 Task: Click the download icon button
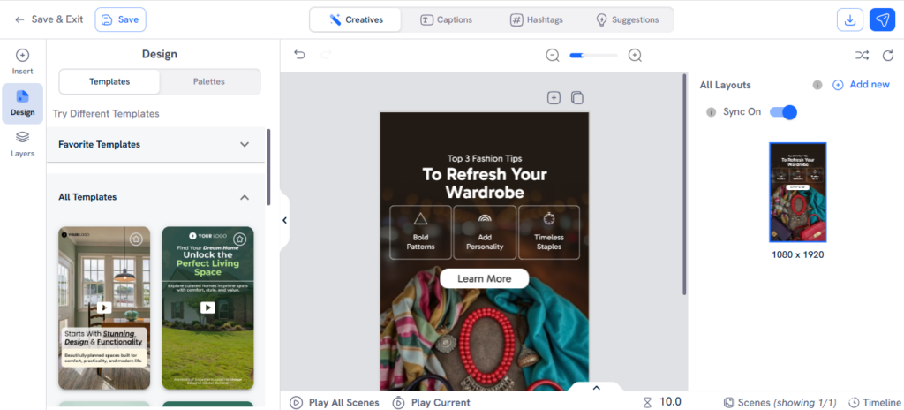pyautogui.click(x=850, y=19)
